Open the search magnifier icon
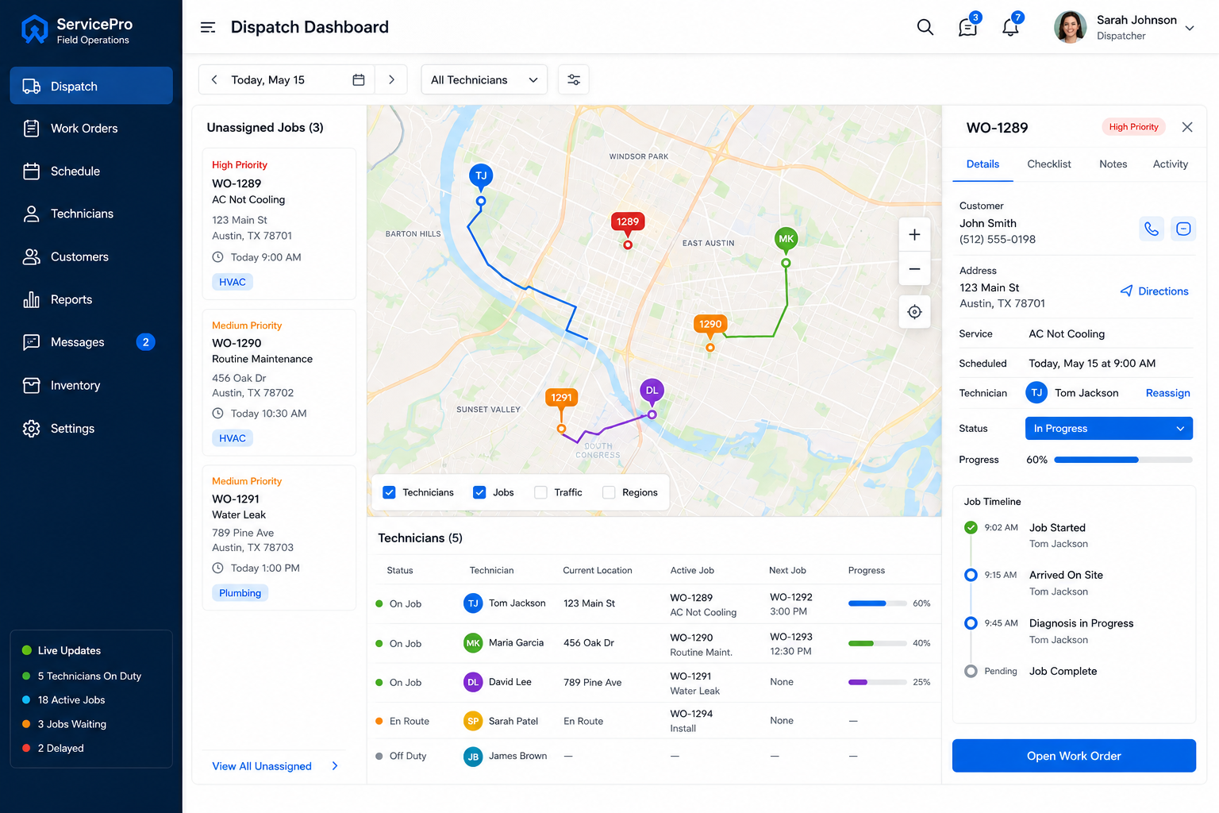Image resolution: width=1219 pixels, height=813 pixels. click(x=925, y=27)
